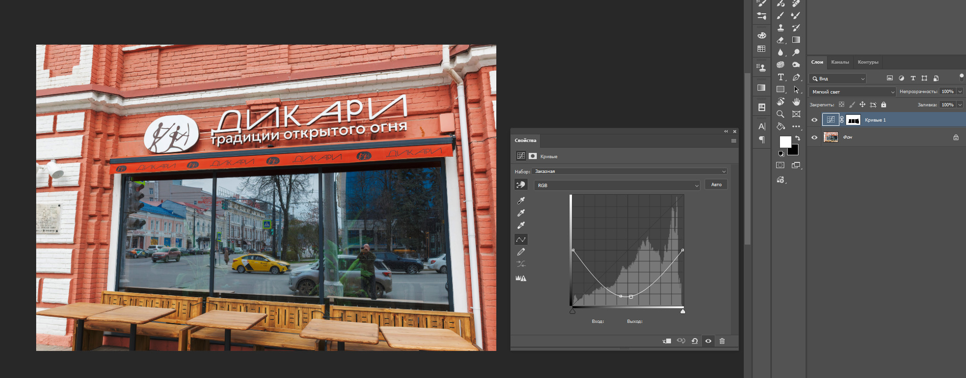Image resolution: width=966 pixels, height=378 pixels.
Task: Open the RGB channel dropdown in Curves
Action: pyautogui.click(x=617, y=185)
